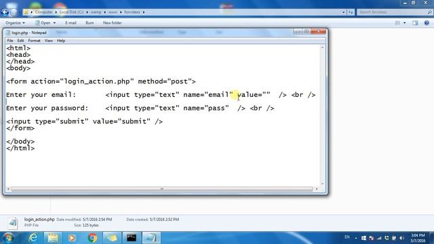Viewport: 434px width, 244px height.
Task: Click the Organize dropdown in Explorer
Action: pos(15,23)
